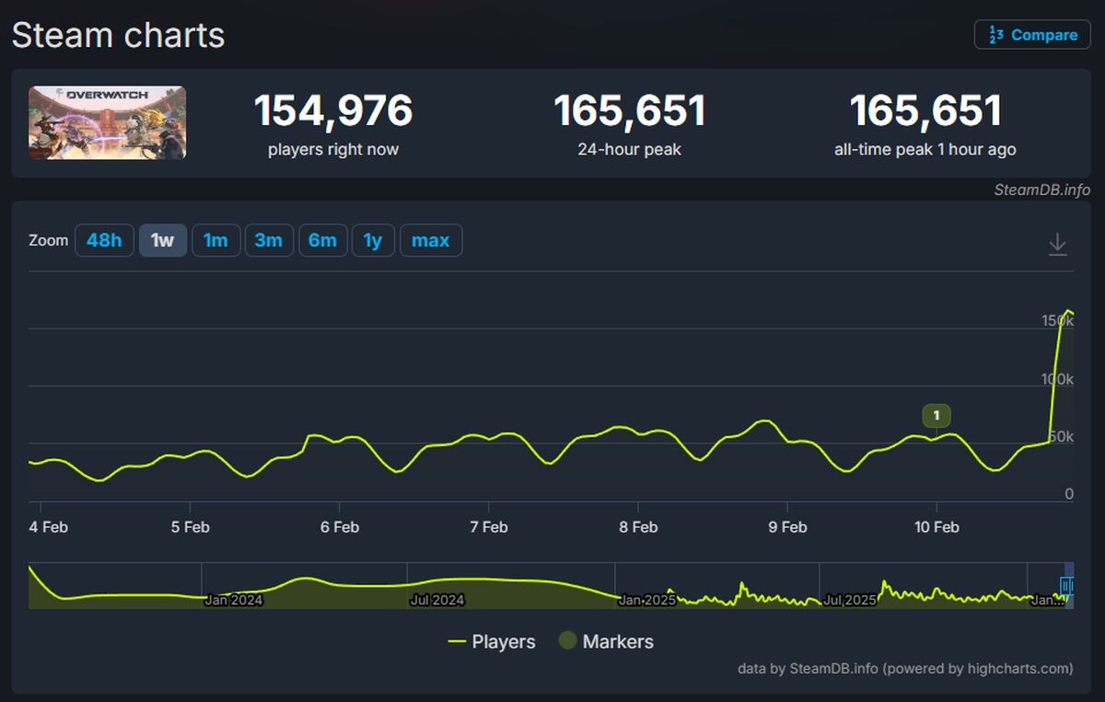Click the chart download/export icon
Image resolution: width=1105 pixels, height=702 pixels.
pyautogui.click(x=1059, y=240)
